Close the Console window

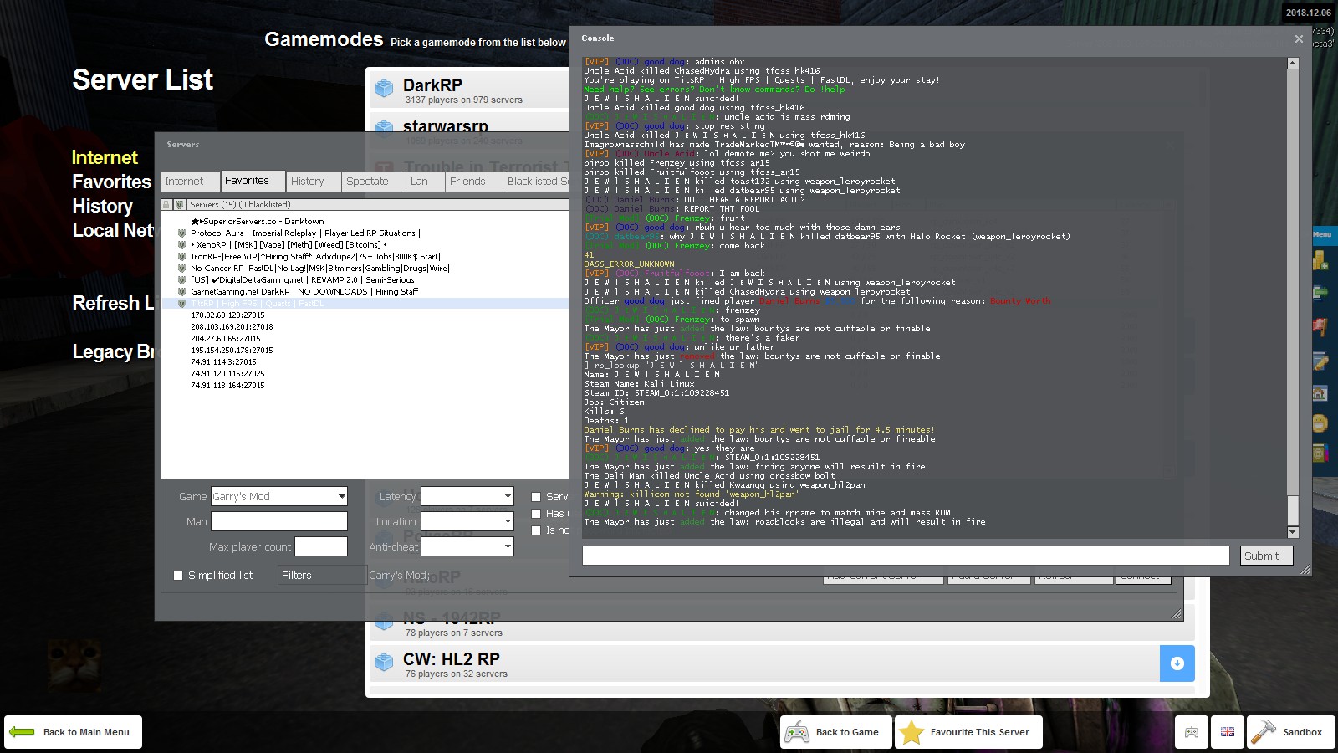(x=1299, y=38)
